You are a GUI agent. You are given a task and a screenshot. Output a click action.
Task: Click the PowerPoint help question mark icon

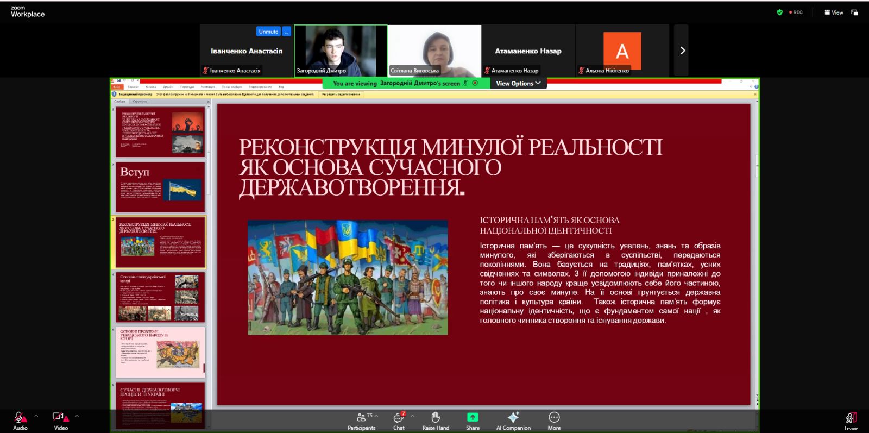(x=756, y=86)
